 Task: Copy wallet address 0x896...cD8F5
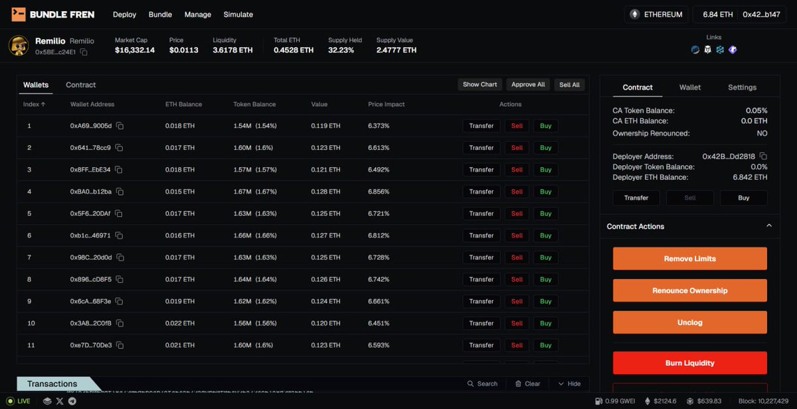pos(120,279)
